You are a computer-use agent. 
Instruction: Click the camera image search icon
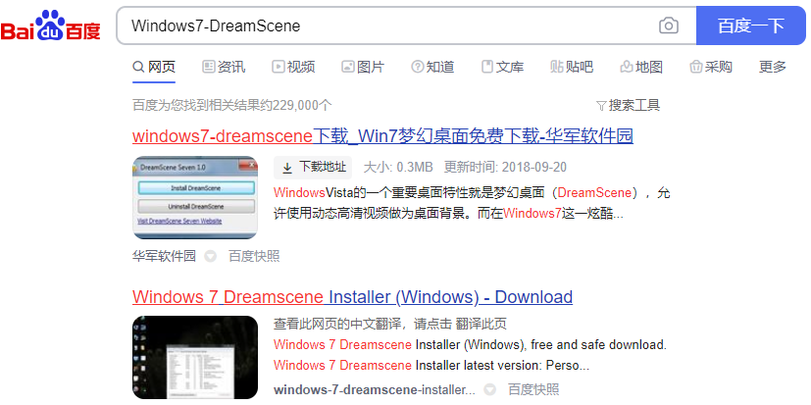[x=669, y=25]
